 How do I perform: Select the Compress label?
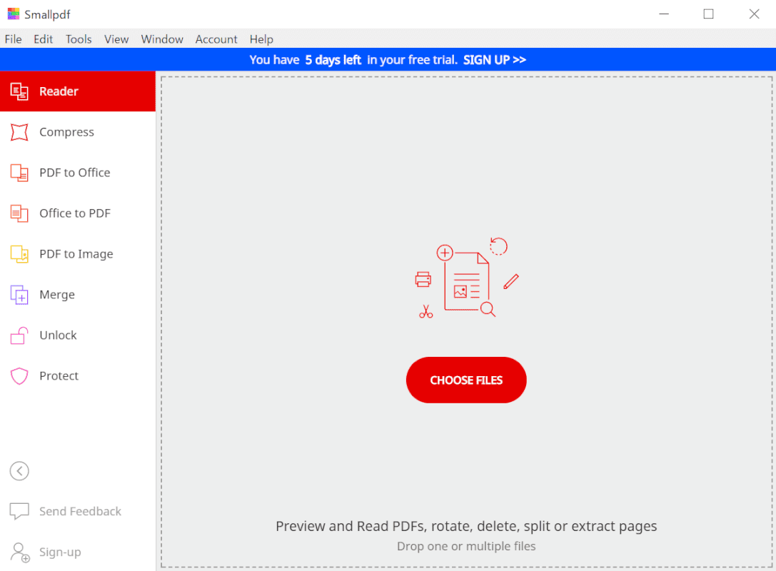click(x=67, y=132)
